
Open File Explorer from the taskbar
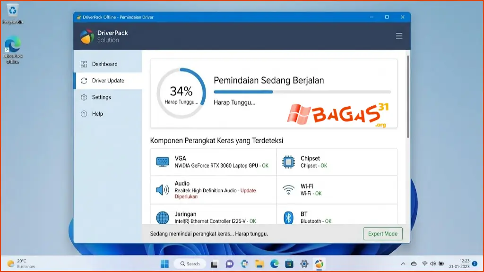[x=259, y=264]
